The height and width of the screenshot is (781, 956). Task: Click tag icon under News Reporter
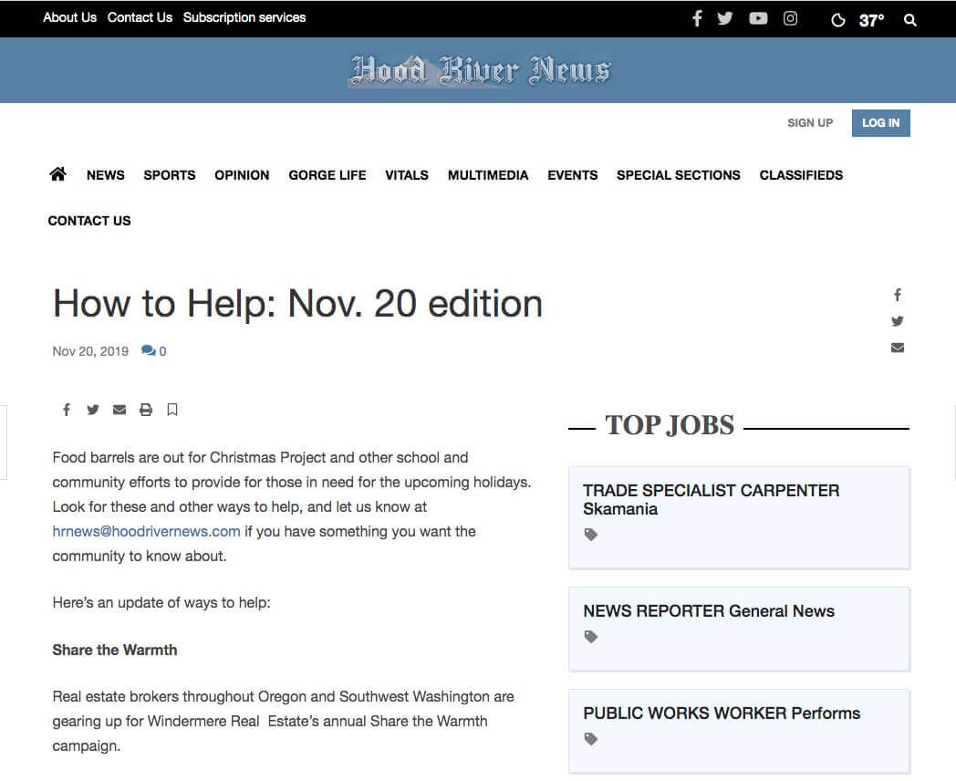(591, 637)
